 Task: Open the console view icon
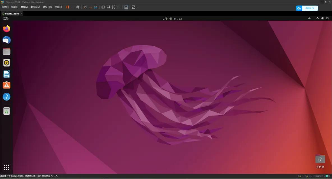pyautogui.click(x=126, y=7)
